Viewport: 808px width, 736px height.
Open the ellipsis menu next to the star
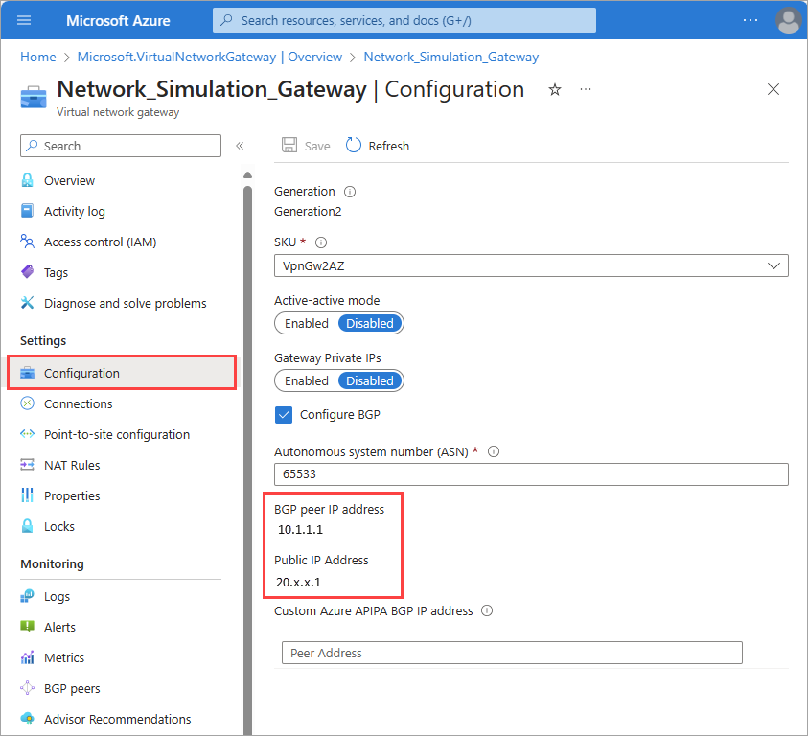pyautogui.click(x=586, y=89)
